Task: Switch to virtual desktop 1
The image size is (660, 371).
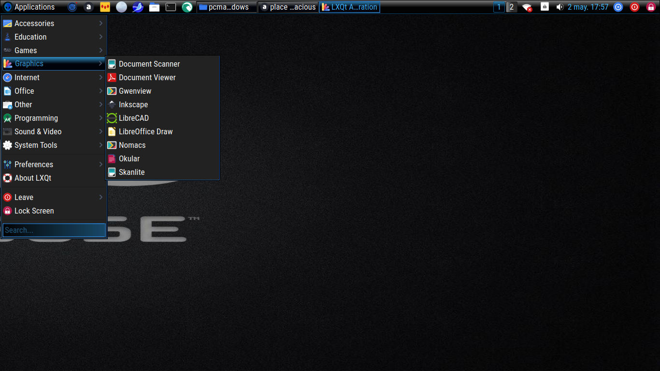Action: pos(499,7)
